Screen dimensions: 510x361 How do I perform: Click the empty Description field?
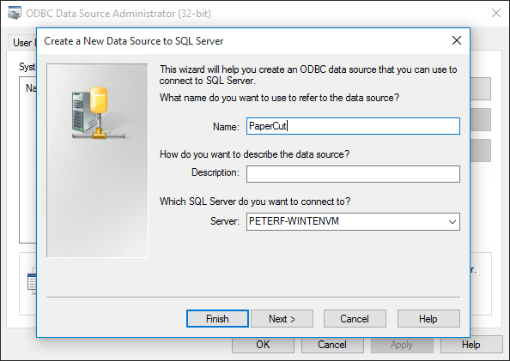[353, 174]
